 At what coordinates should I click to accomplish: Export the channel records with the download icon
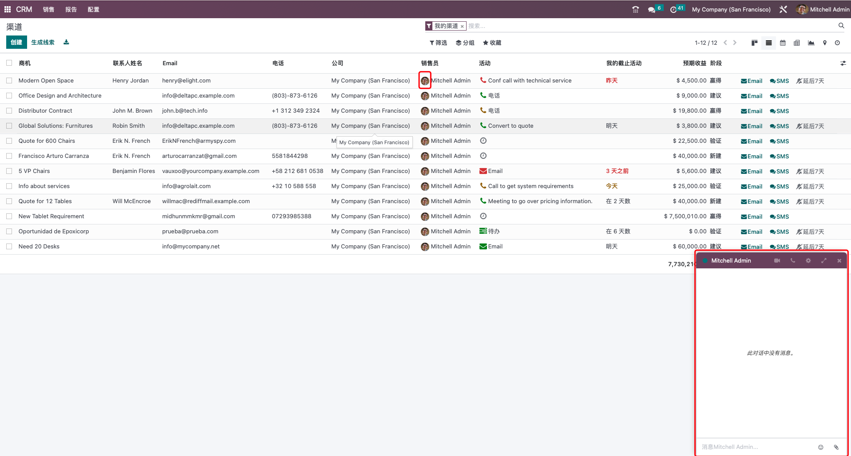click(66, 42)
